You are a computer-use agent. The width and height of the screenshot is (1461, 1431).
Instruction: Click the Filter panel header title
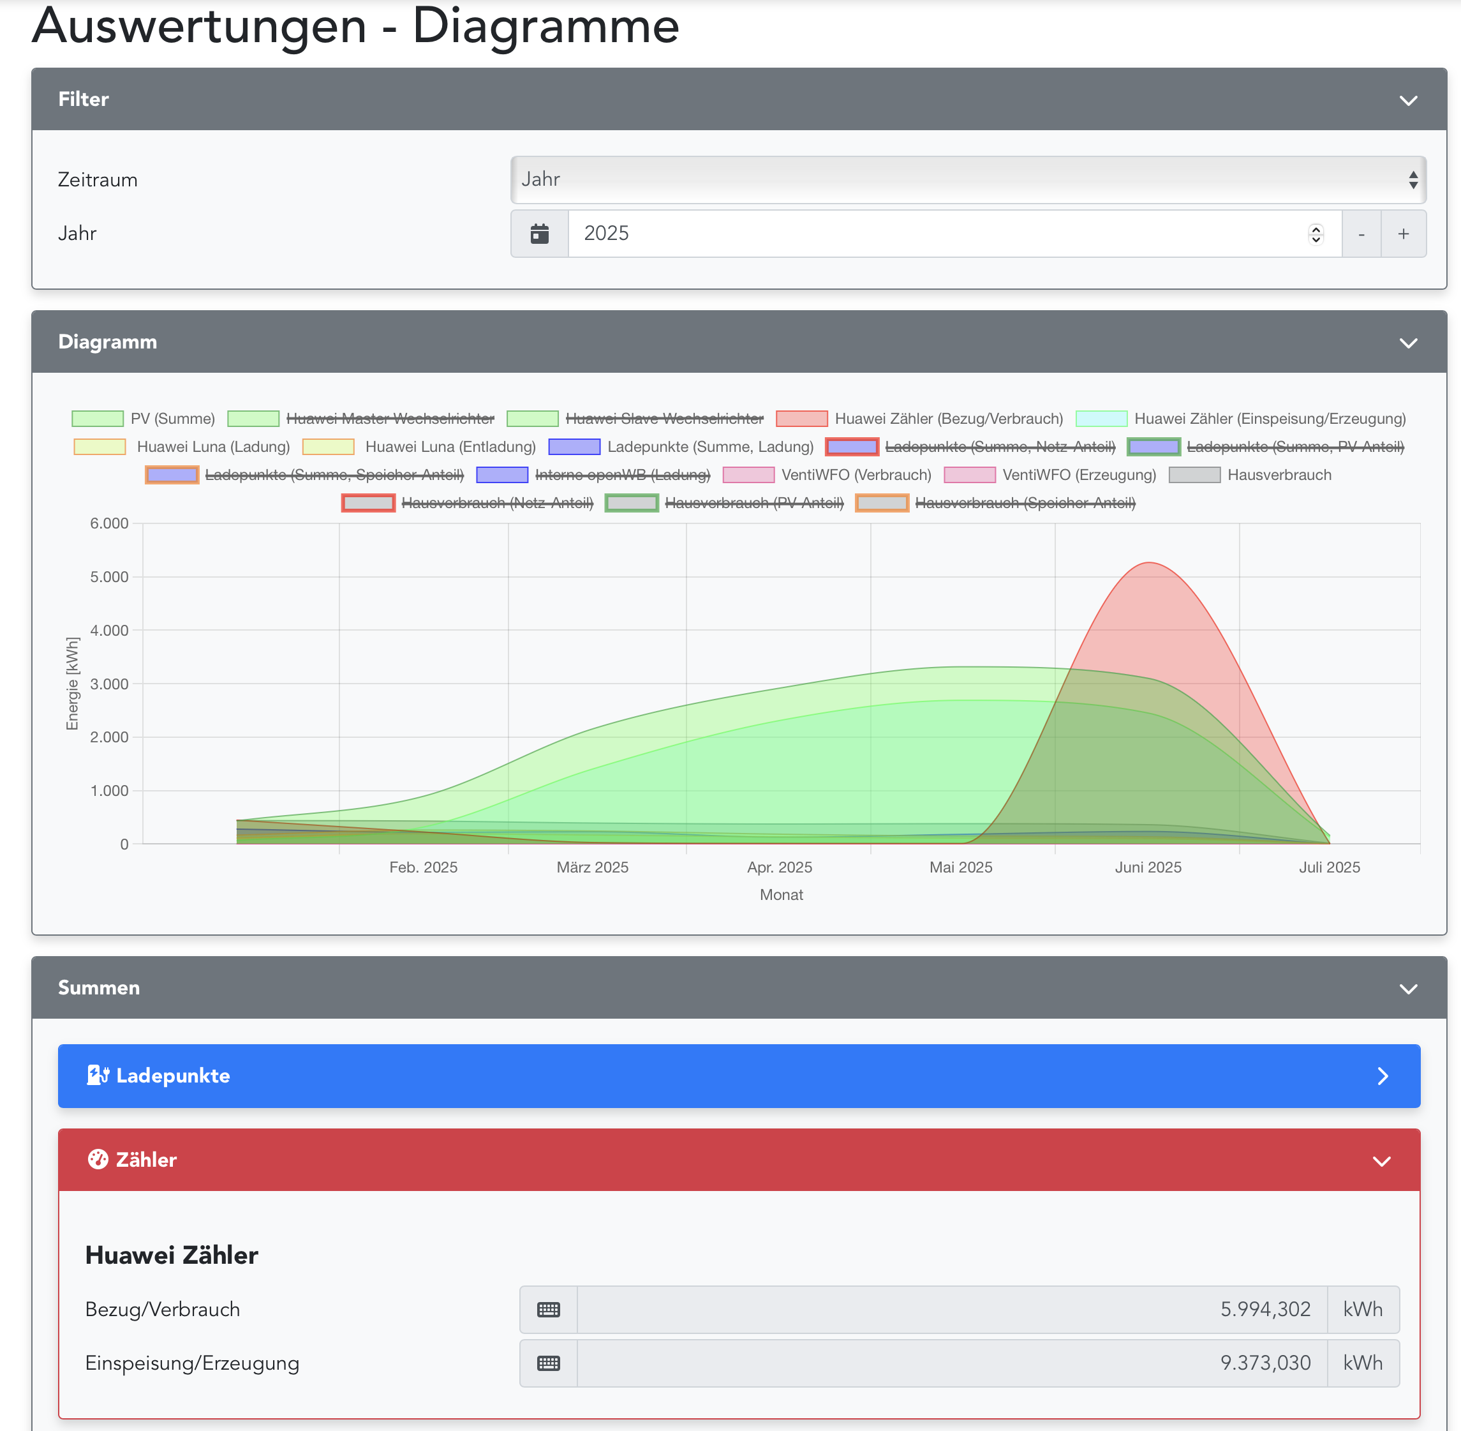click(84, 99)
